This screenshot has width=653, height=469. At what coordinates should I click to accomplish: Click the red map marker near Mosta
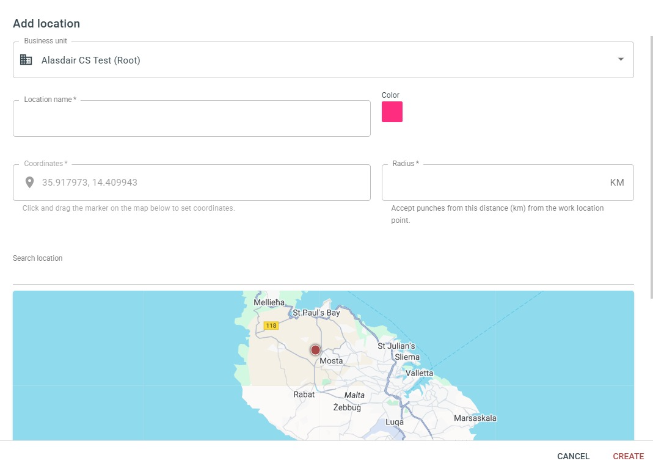click(315, 350)
